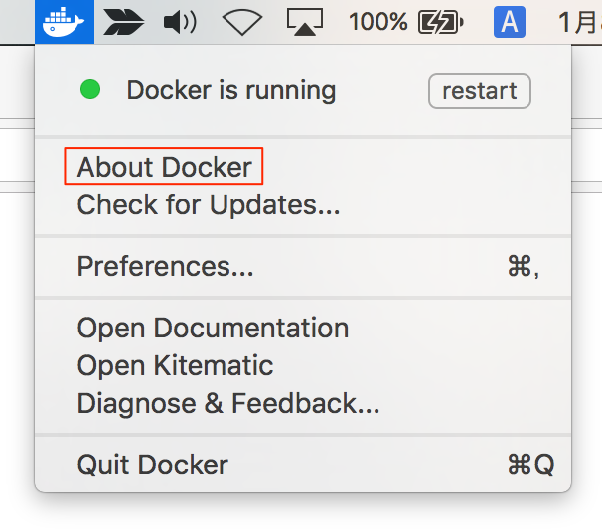Viewport: 602px width, 531px height.
Task: Select Open Documentation
Action: click(213, 329)
